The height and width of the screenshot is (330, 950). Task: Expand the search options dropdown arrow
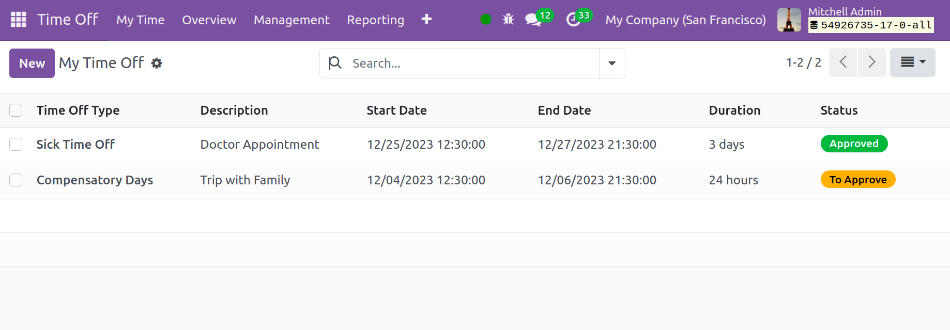(x=612, y=63)
